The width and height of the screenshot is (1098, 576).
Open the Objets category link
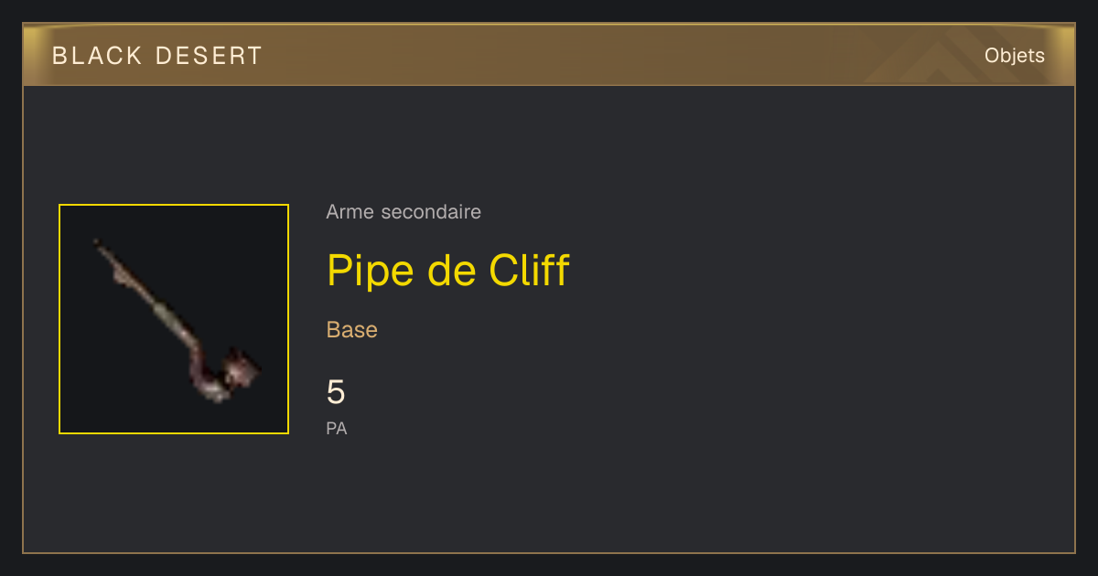coord(1015,56)
